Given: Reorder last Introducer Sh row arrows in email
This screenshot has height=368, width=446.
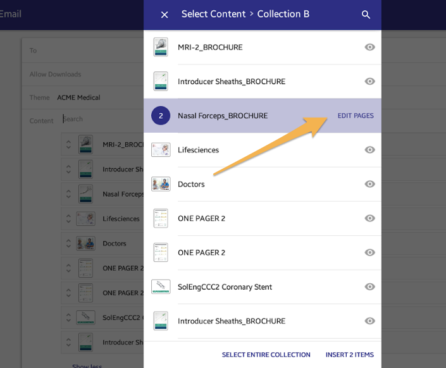Looking at the screenshot, I should [x=68, y=343].
